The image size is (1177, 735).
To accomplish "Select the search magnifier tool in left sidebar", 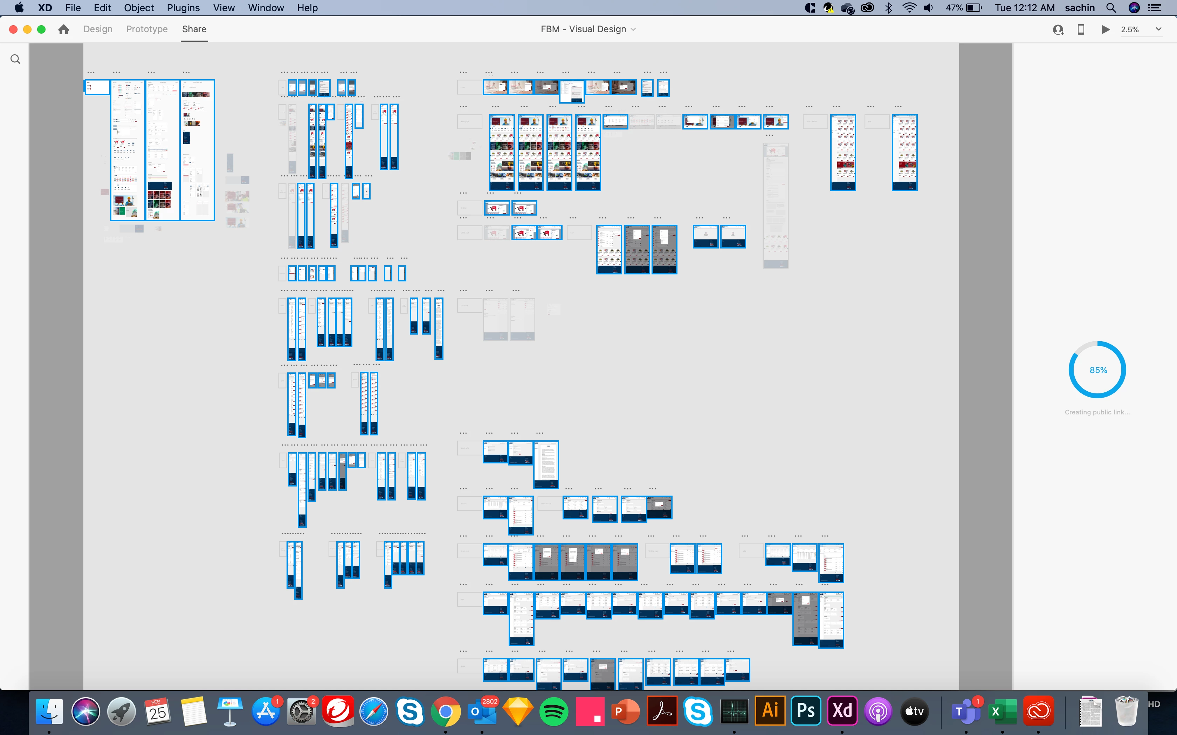I will coord(15,59).
